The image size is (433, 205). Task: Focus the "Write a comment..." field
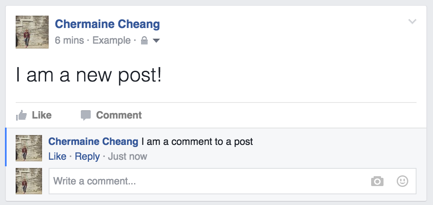(206, 181)
